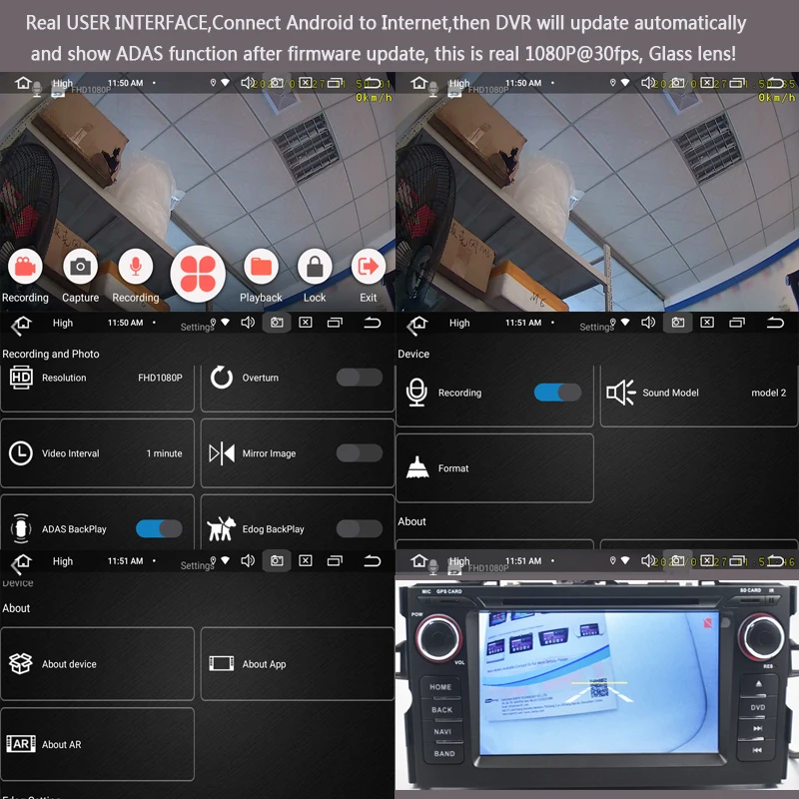This screenshot has width=799, height=799.
Task: Click the About heading below the Format option
Action: (x=411, y=521)
